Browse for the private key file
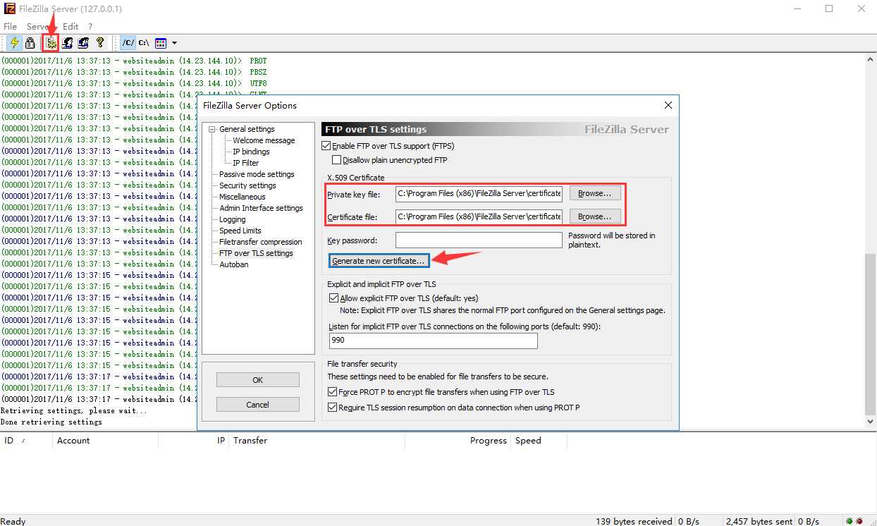Viewport: 877px width, 526px height. (x=595, y=193)
